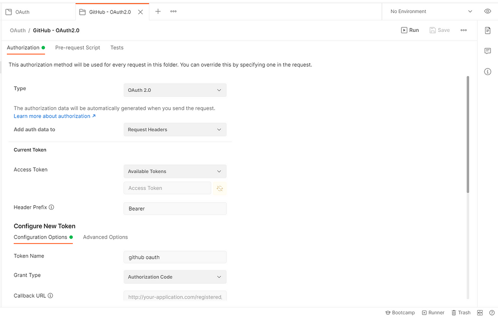The height and width of the screenshot is (317, 498).
Task: Open the environment quick look eye icon
Action: point(487,11)
